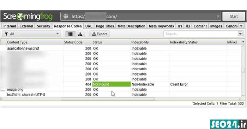Open the search options dropdown arrow
The height and width of the screenshot is (129, 247).
click(x=240, y=34)
